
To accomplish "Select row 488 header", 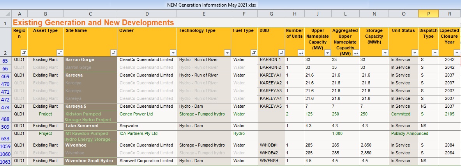I will pyautogui.click(x=5, y=117).
